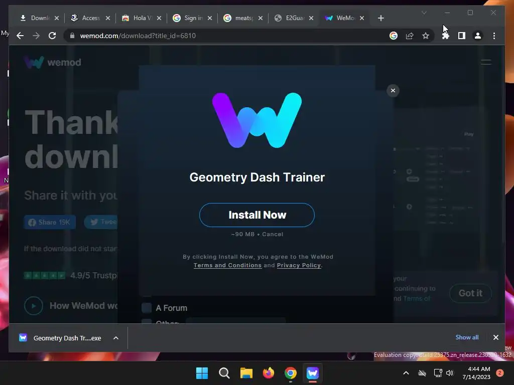
Task: Expand the downloaded file options chevron
Action: [x=116, y=338]
